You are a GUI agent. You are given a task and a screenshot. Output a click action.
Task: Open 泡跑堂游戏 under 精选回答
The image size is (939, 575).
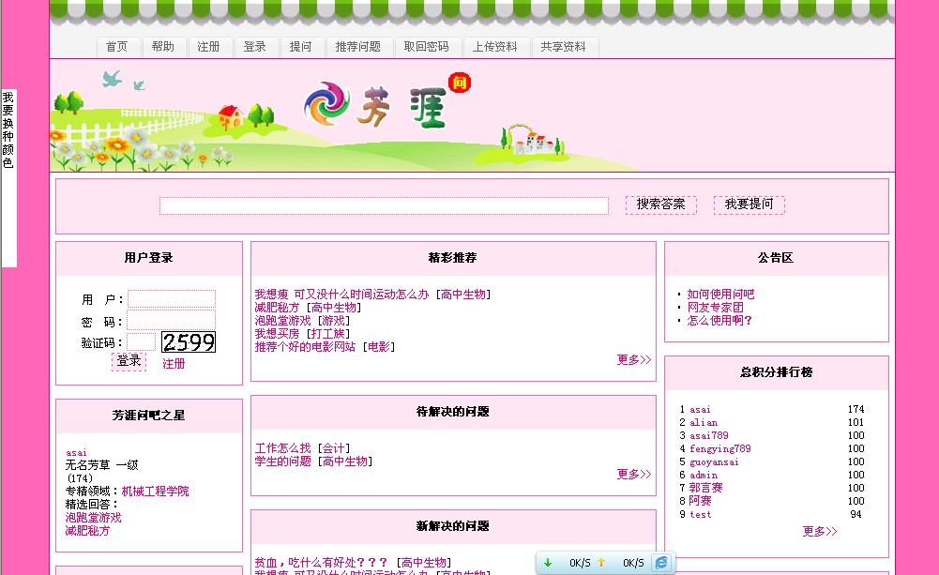click(x=93, y=518)
